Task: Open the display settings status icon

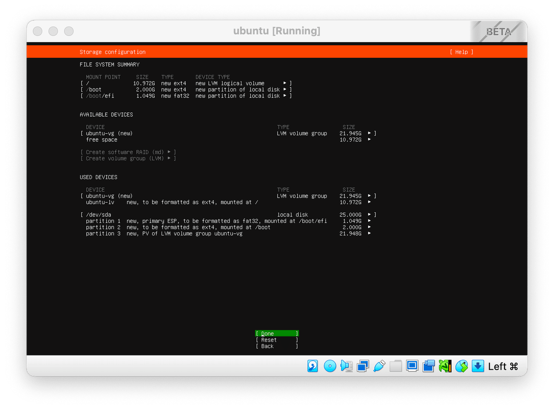Action: [x=412, y=366]
